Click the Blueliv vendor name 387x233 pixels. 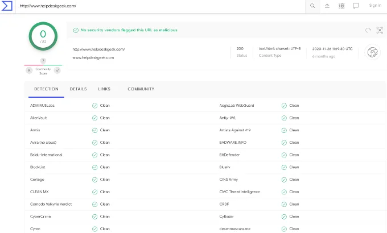pos(225,167)
